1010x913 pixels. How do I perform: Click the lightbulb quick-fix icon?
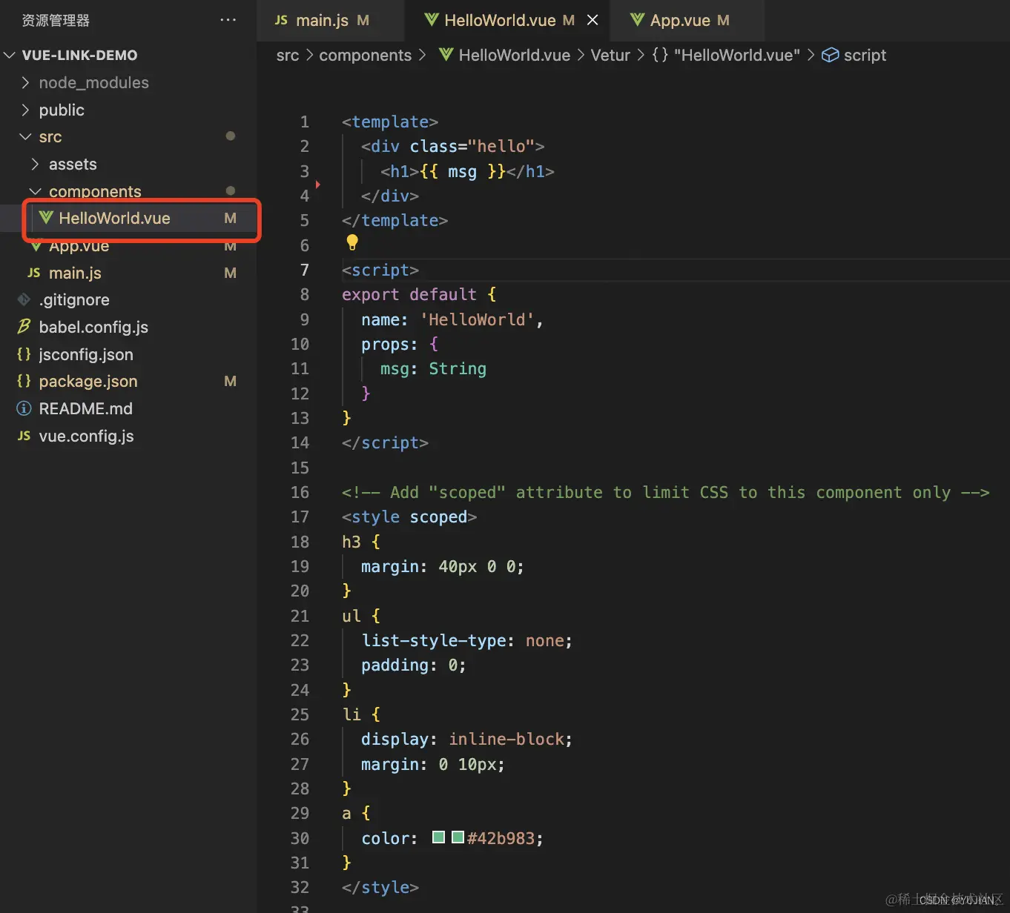pos(352,242)
